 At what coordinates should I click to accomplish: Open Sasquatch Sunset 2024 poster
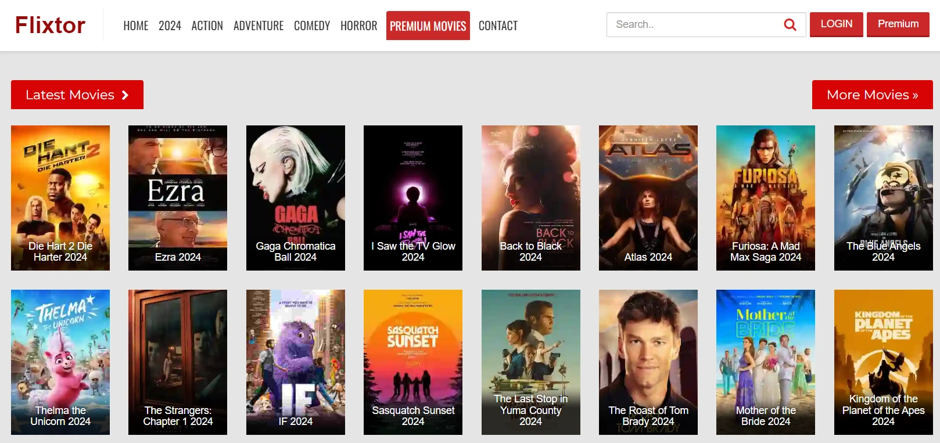[x=413, y=362]
